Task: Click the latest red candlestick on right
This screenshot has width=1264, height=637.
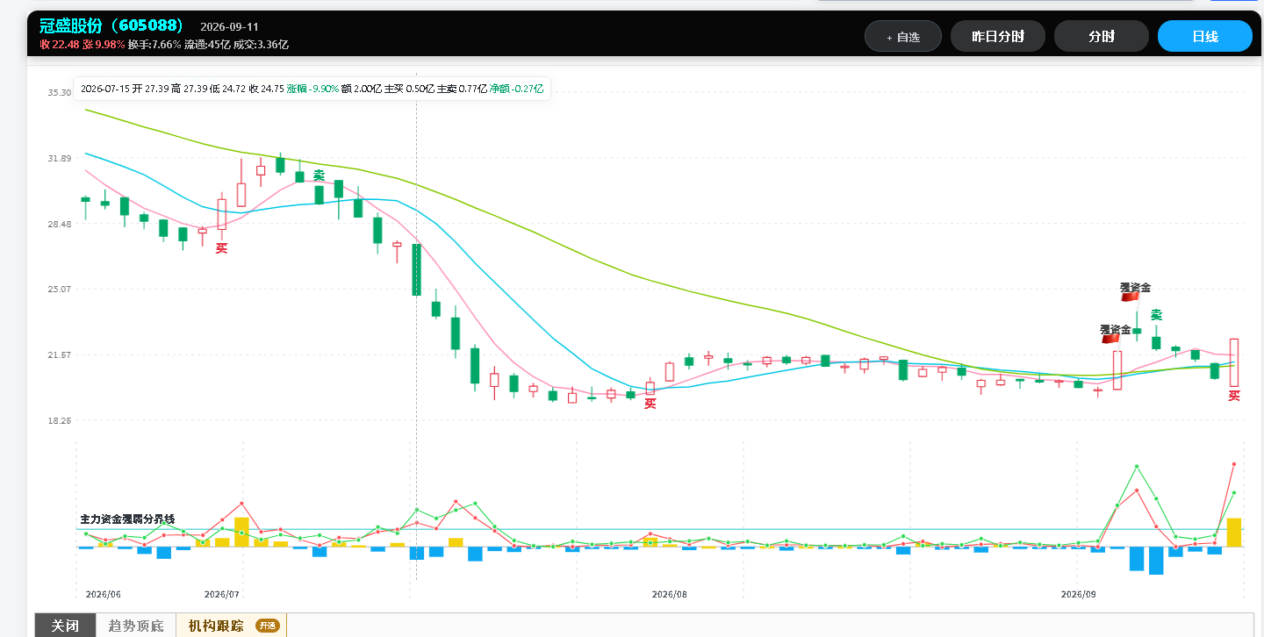Action: pos(1234,362)
